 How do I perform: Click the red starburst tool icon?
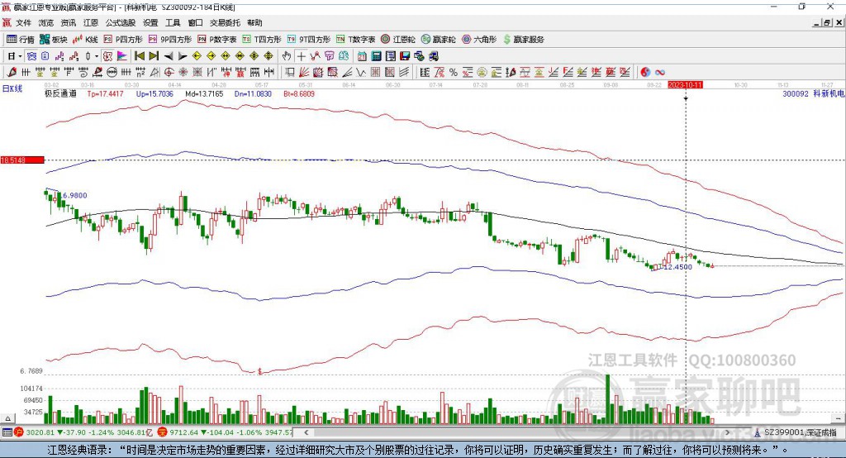pyautogui.click(x=183, y=73)
